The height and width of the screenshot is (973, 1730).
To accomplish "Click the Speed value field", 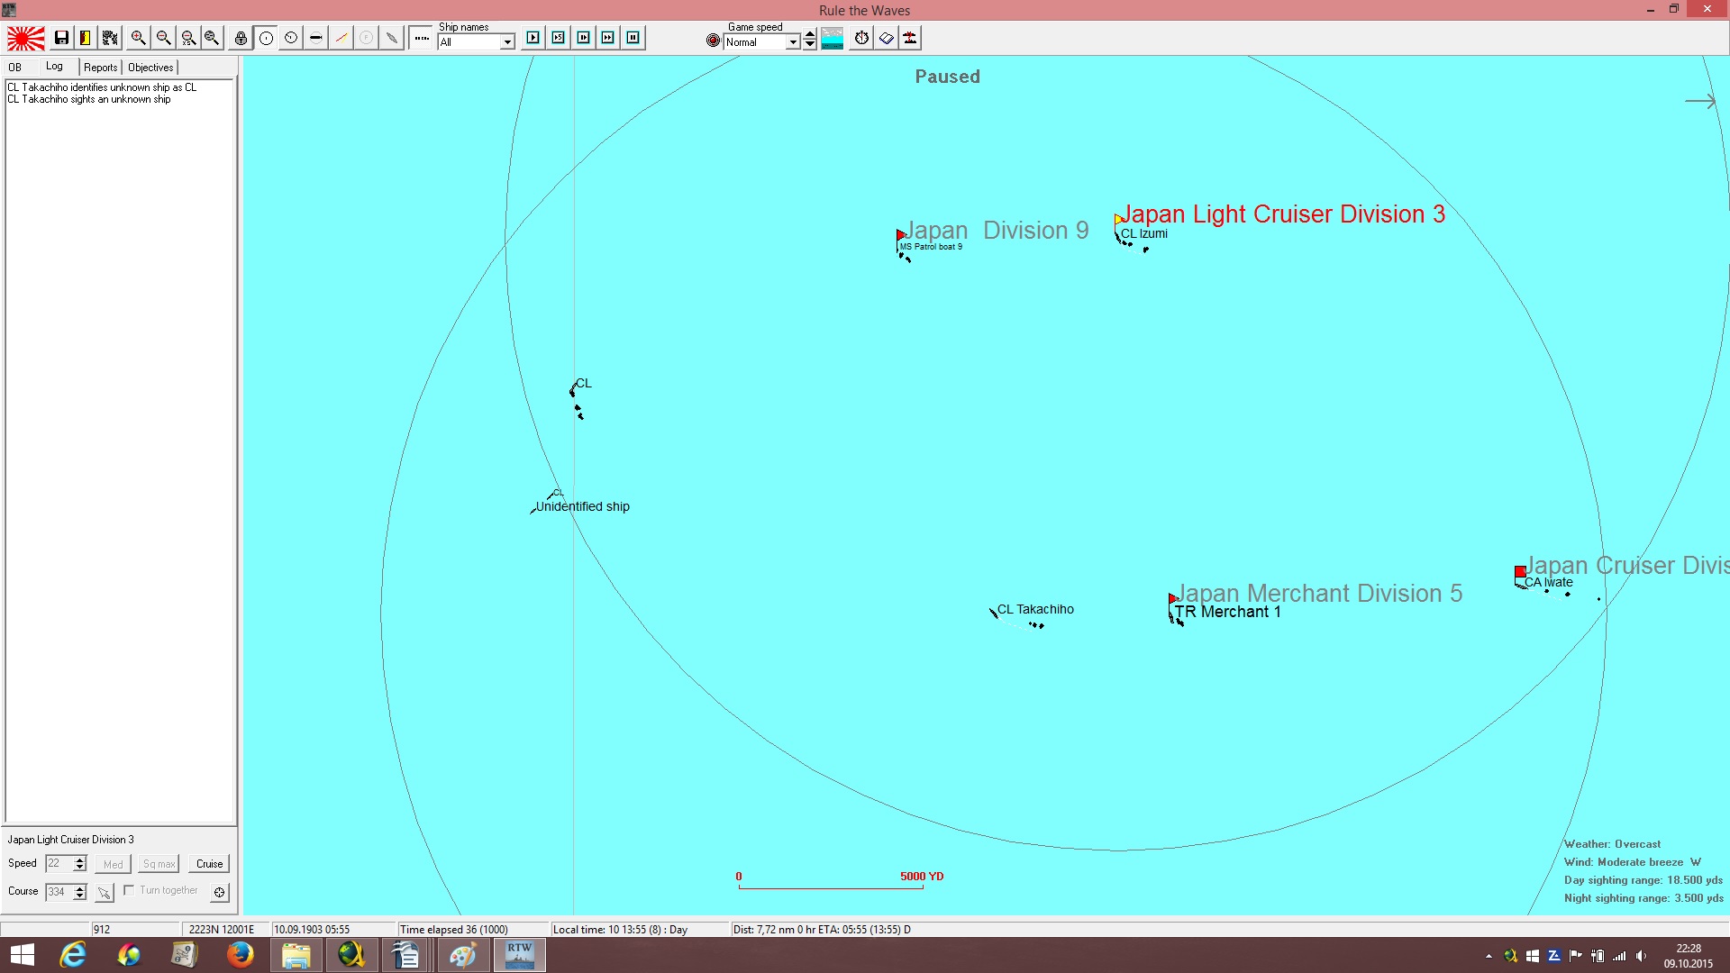I will (59, 864).
